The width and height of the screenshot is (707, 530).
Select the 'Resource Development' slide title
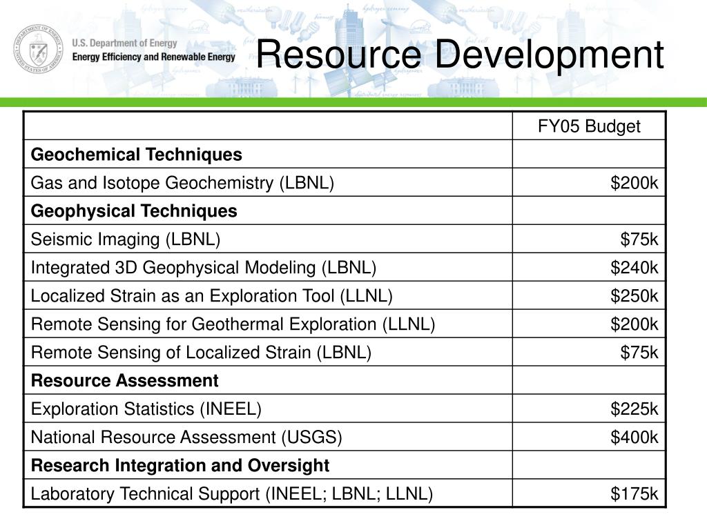click(x=460, y=55)
